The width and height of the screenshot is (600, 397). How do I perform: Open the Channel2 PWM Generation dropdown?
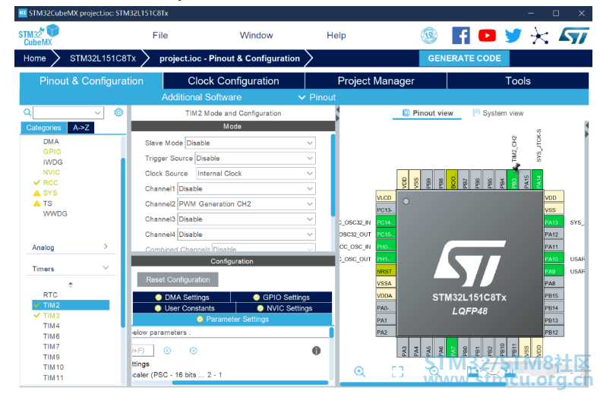tap(246, 204)
